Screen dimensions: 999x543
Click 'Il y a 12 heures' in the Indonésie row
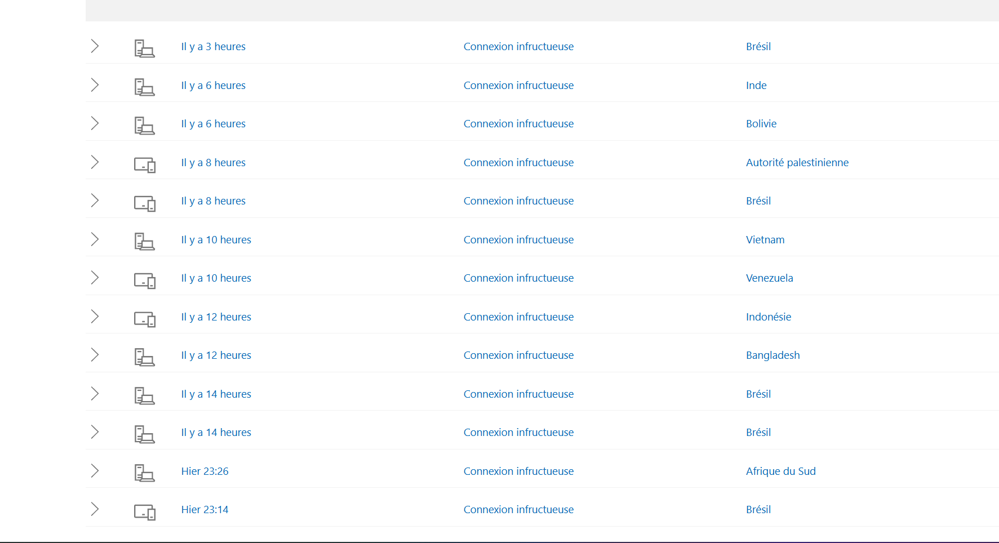tap(216, 317)
